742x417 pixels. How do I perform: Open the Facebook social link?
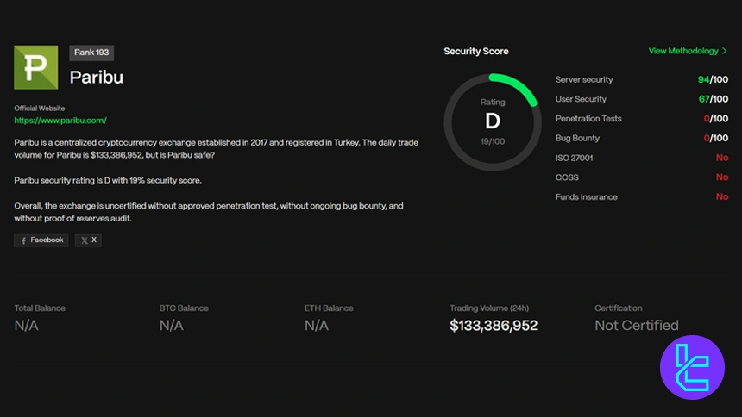coord(41,240)
